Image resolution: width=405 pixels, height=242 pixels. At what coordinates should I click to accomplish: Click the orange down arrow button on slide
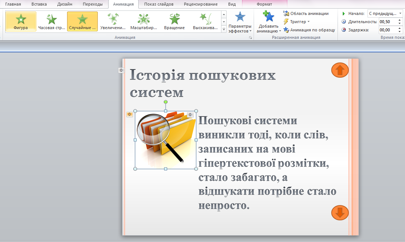(340, 212)
